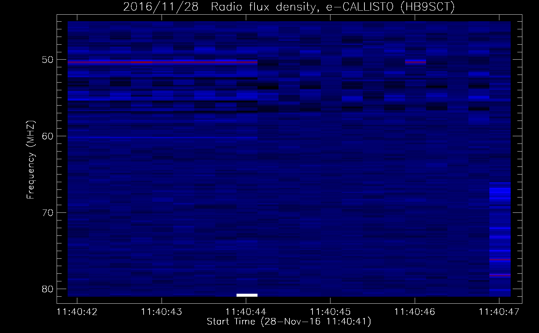Click the white marker bar at spectrogram bottom
Screen dimensions: 539x333
click(247, 295)
